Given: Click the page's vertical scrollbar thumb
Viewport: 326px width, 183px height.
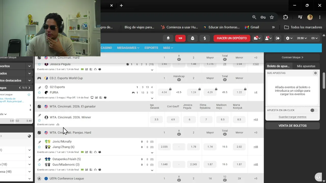Looking at the screenshot, I should (x=324, y=81).
